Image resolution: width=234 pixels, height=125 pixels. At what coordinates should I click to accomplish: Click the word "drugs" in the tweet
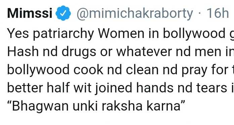click(x=79, y=52)
